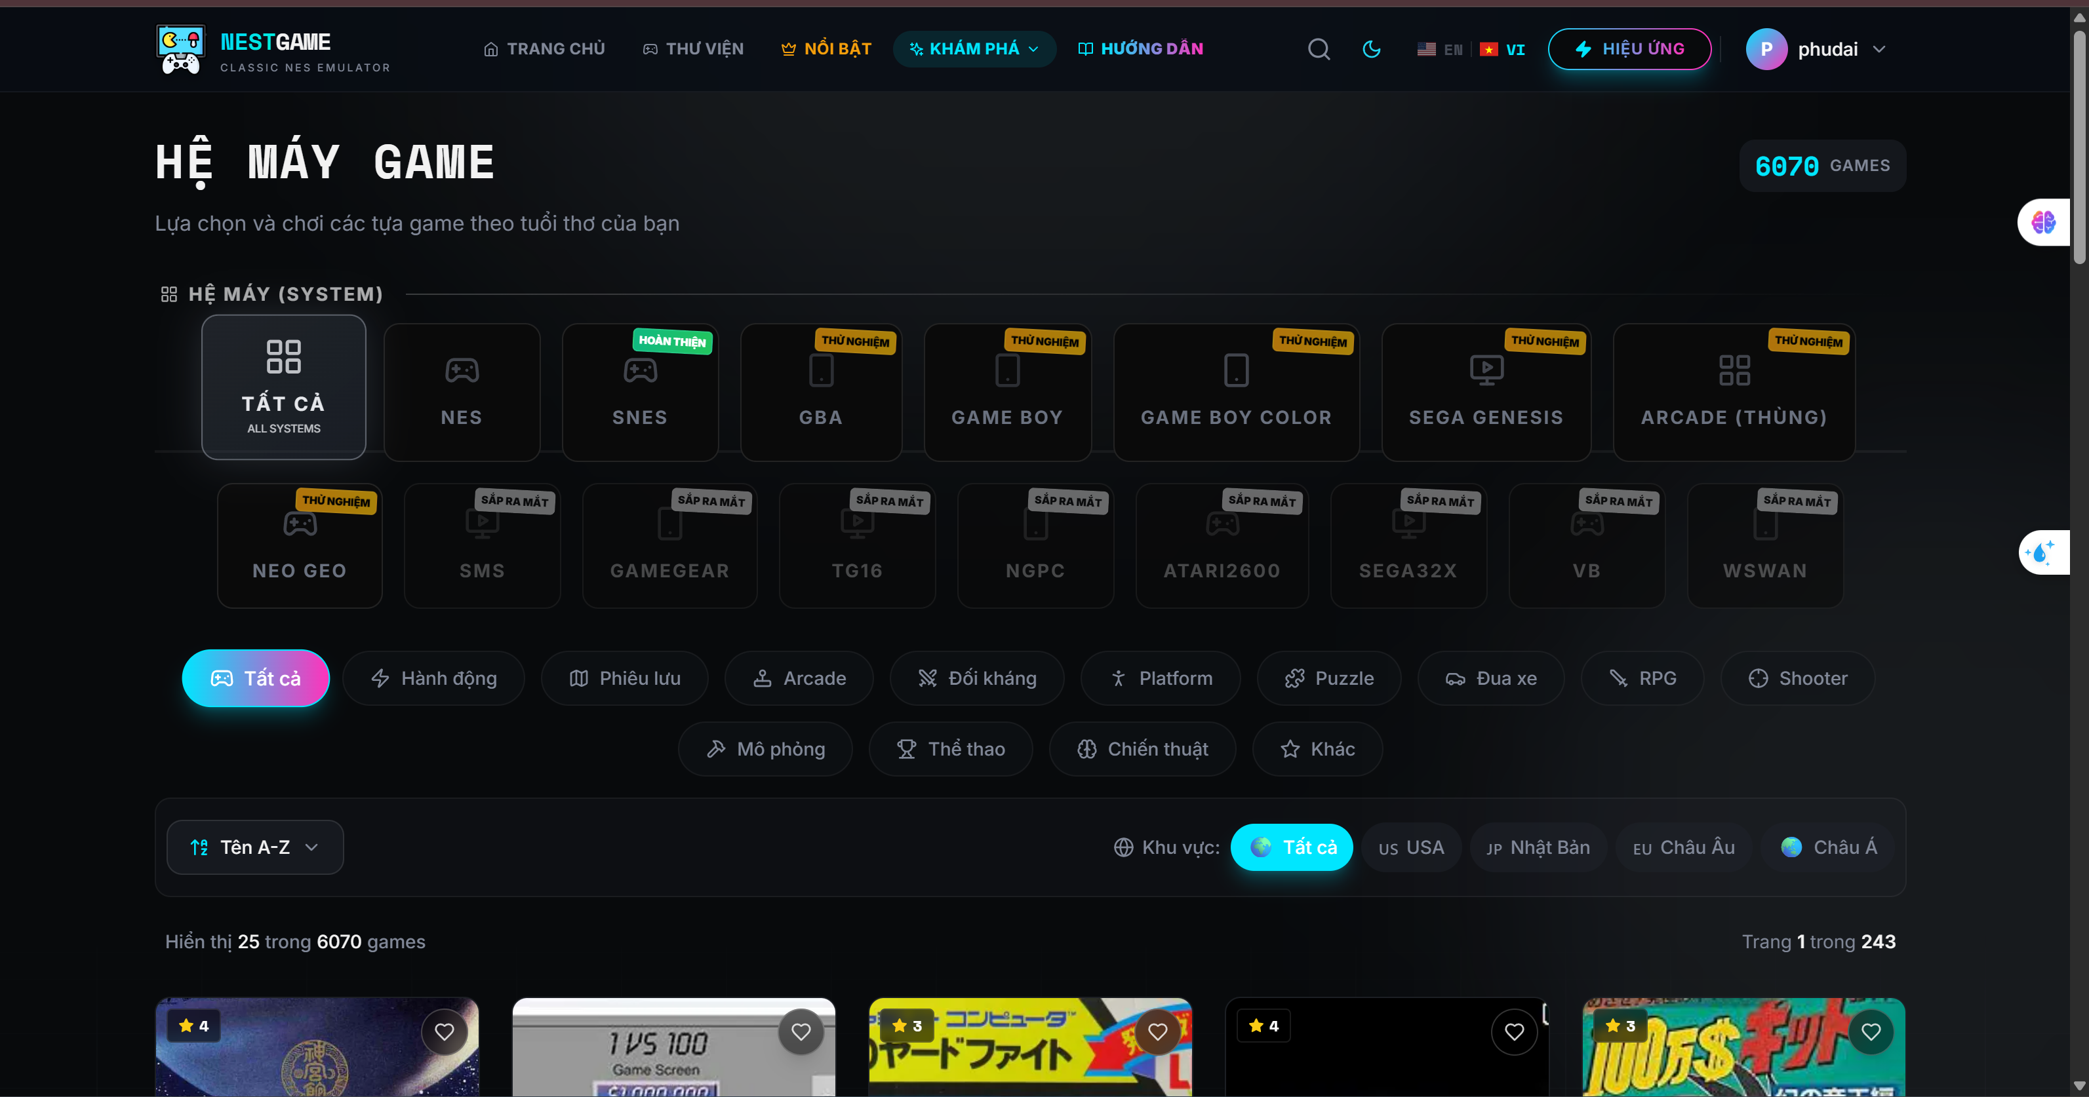2089x1097 pixels.
Task: Switch language to VI
Action: [x=1502, y=49]
